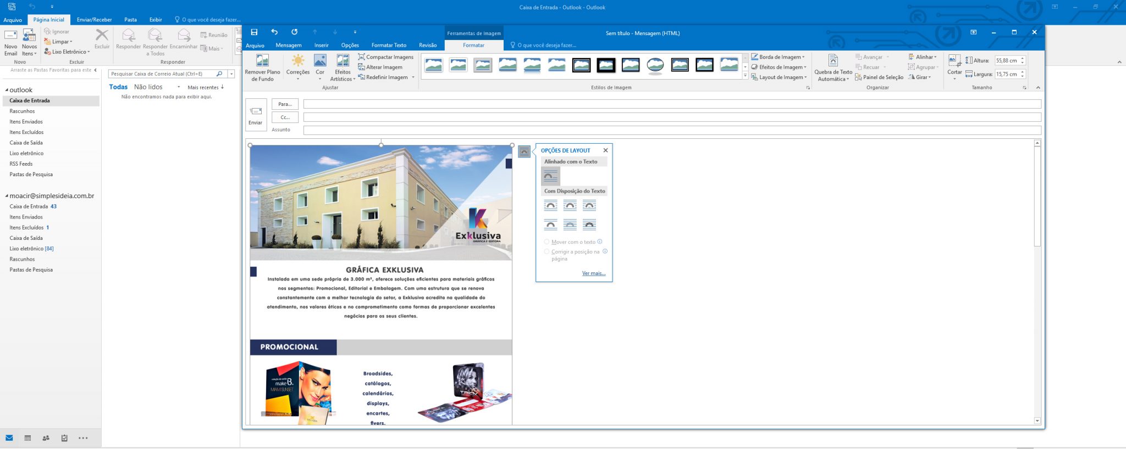Click Painel de Seleção
Image resolution: width=1126 pixels, height=449 pixels.
(879, 77)
